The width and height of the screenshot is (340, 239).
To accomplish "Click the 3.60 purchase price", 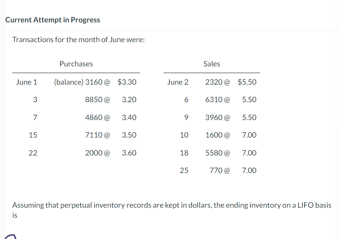I will point(129,153).
